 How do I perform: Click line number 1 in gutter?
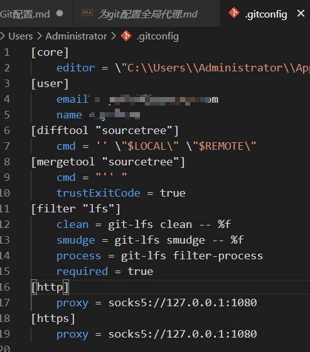coord(7,53)
